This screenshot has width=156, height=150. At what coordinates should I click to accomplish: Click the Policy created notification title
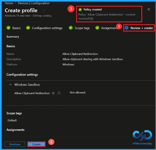click(93, 9)
